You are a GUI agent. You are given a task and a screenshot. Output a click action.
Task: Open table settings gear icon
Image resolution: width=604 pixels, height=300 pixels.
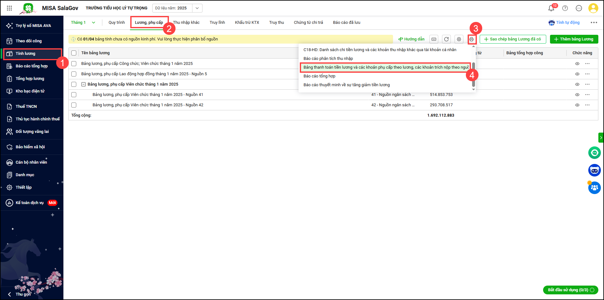(459, 39)
